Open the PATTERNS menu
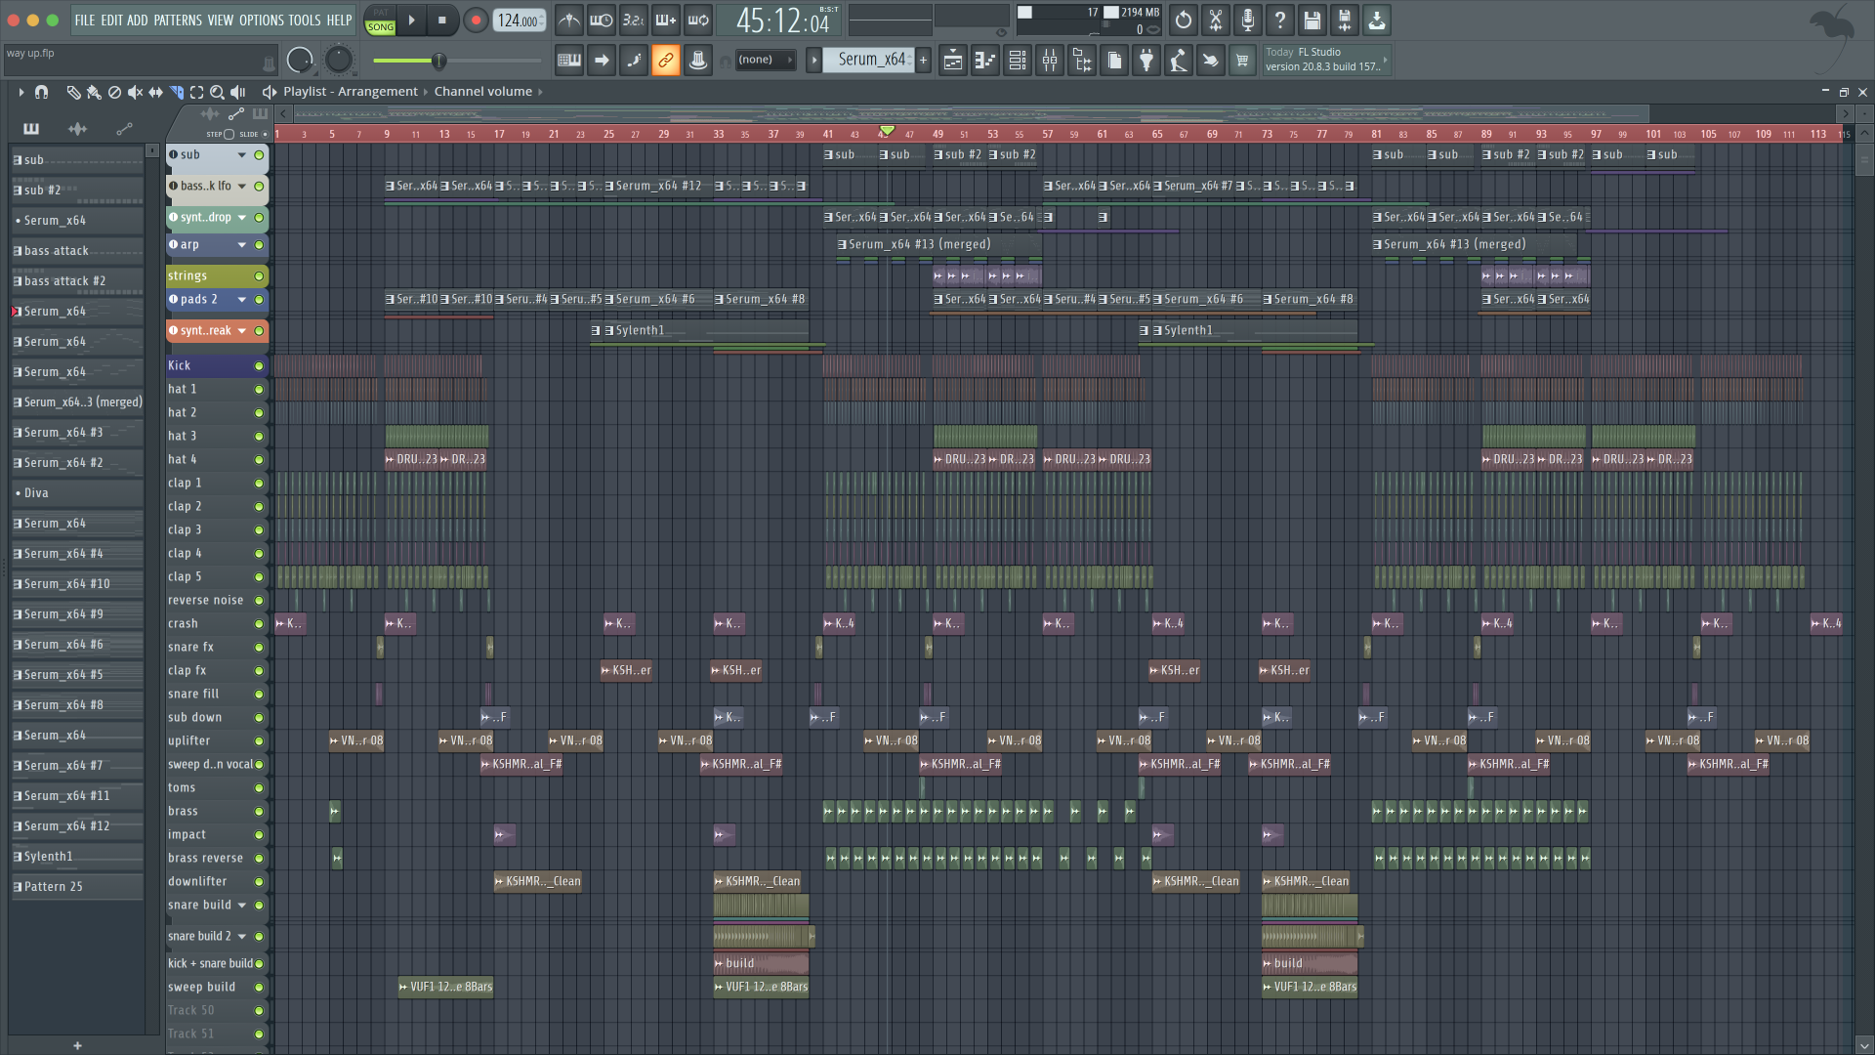The image size is (1875, 1055). 178,20
